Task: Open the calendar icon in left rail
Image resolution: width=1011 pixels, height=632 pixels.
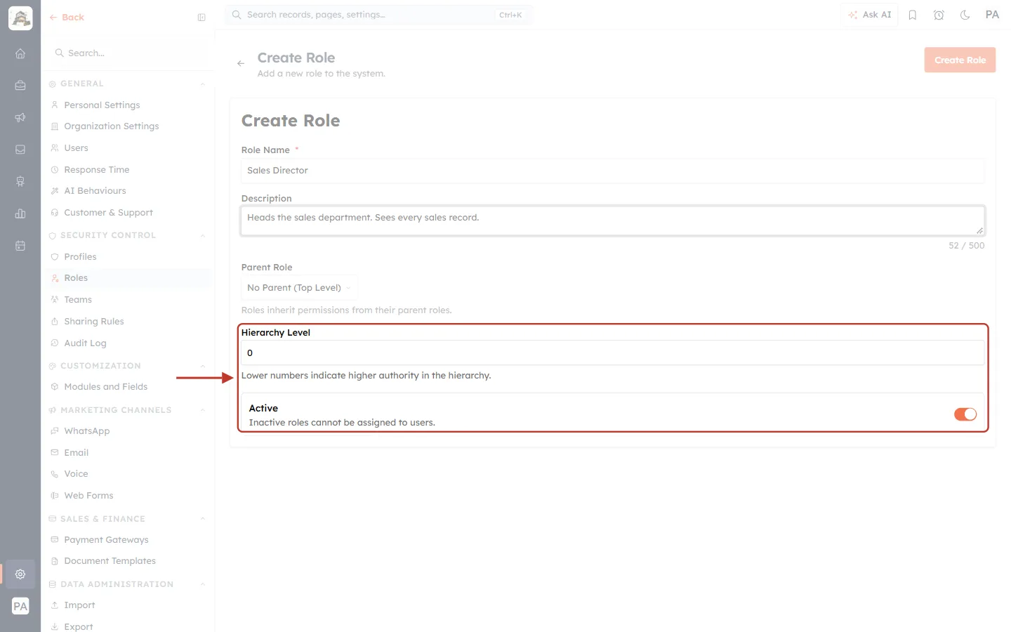Action: click(20, 246)
